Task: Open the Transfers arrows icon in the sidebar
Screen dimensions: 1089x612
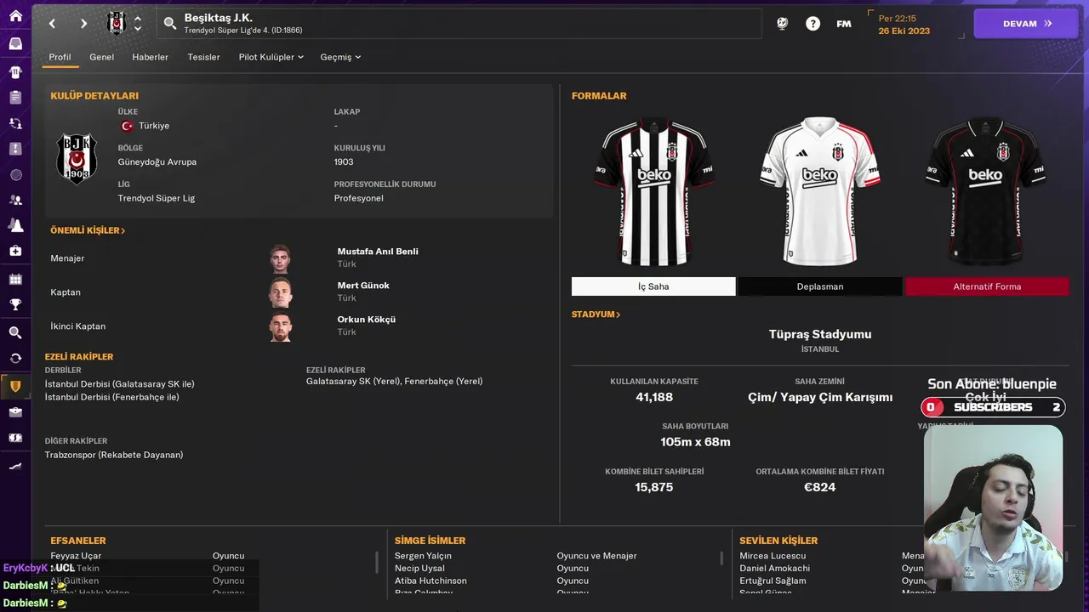Action: (15, 359)
